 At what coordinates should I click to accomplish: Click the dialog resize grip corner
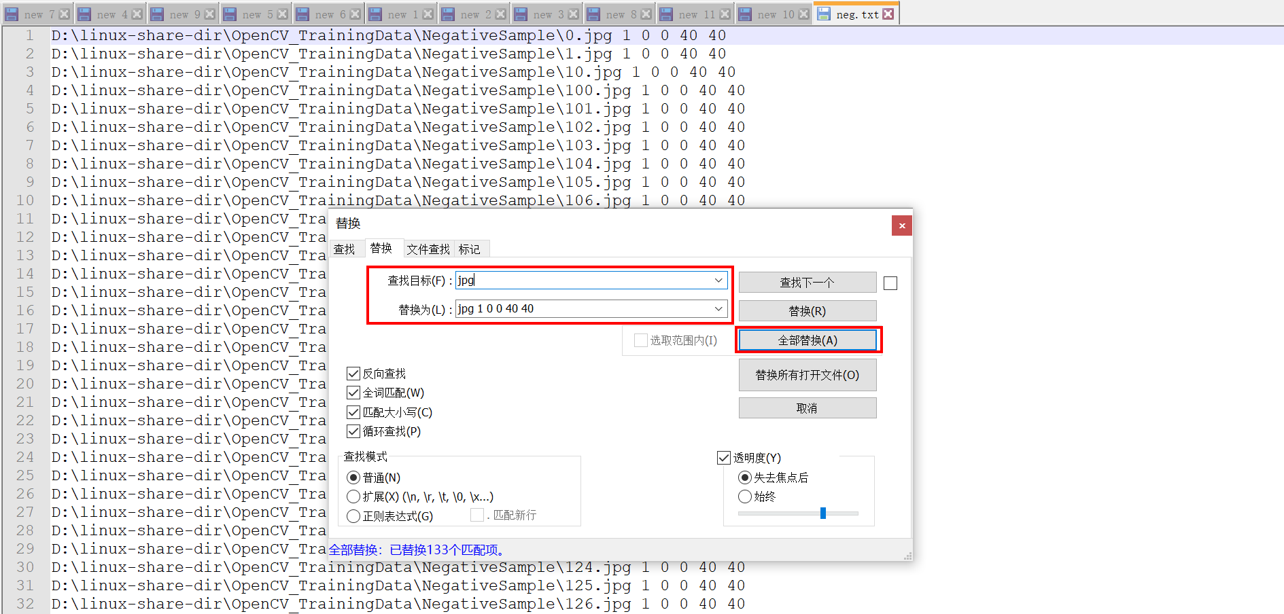click(x=907, y=556)
